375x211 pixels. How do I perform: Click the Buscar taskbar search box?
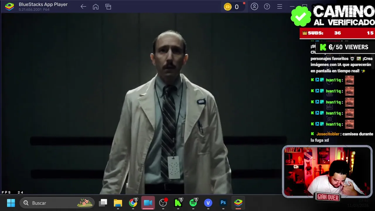[57, 203]
